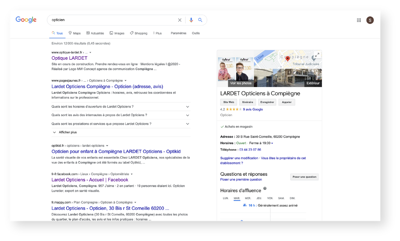Open dropdown arrow next to pagesjaunes.fr breadcrumb
The image size is (400, 241).
coord(126,81)
